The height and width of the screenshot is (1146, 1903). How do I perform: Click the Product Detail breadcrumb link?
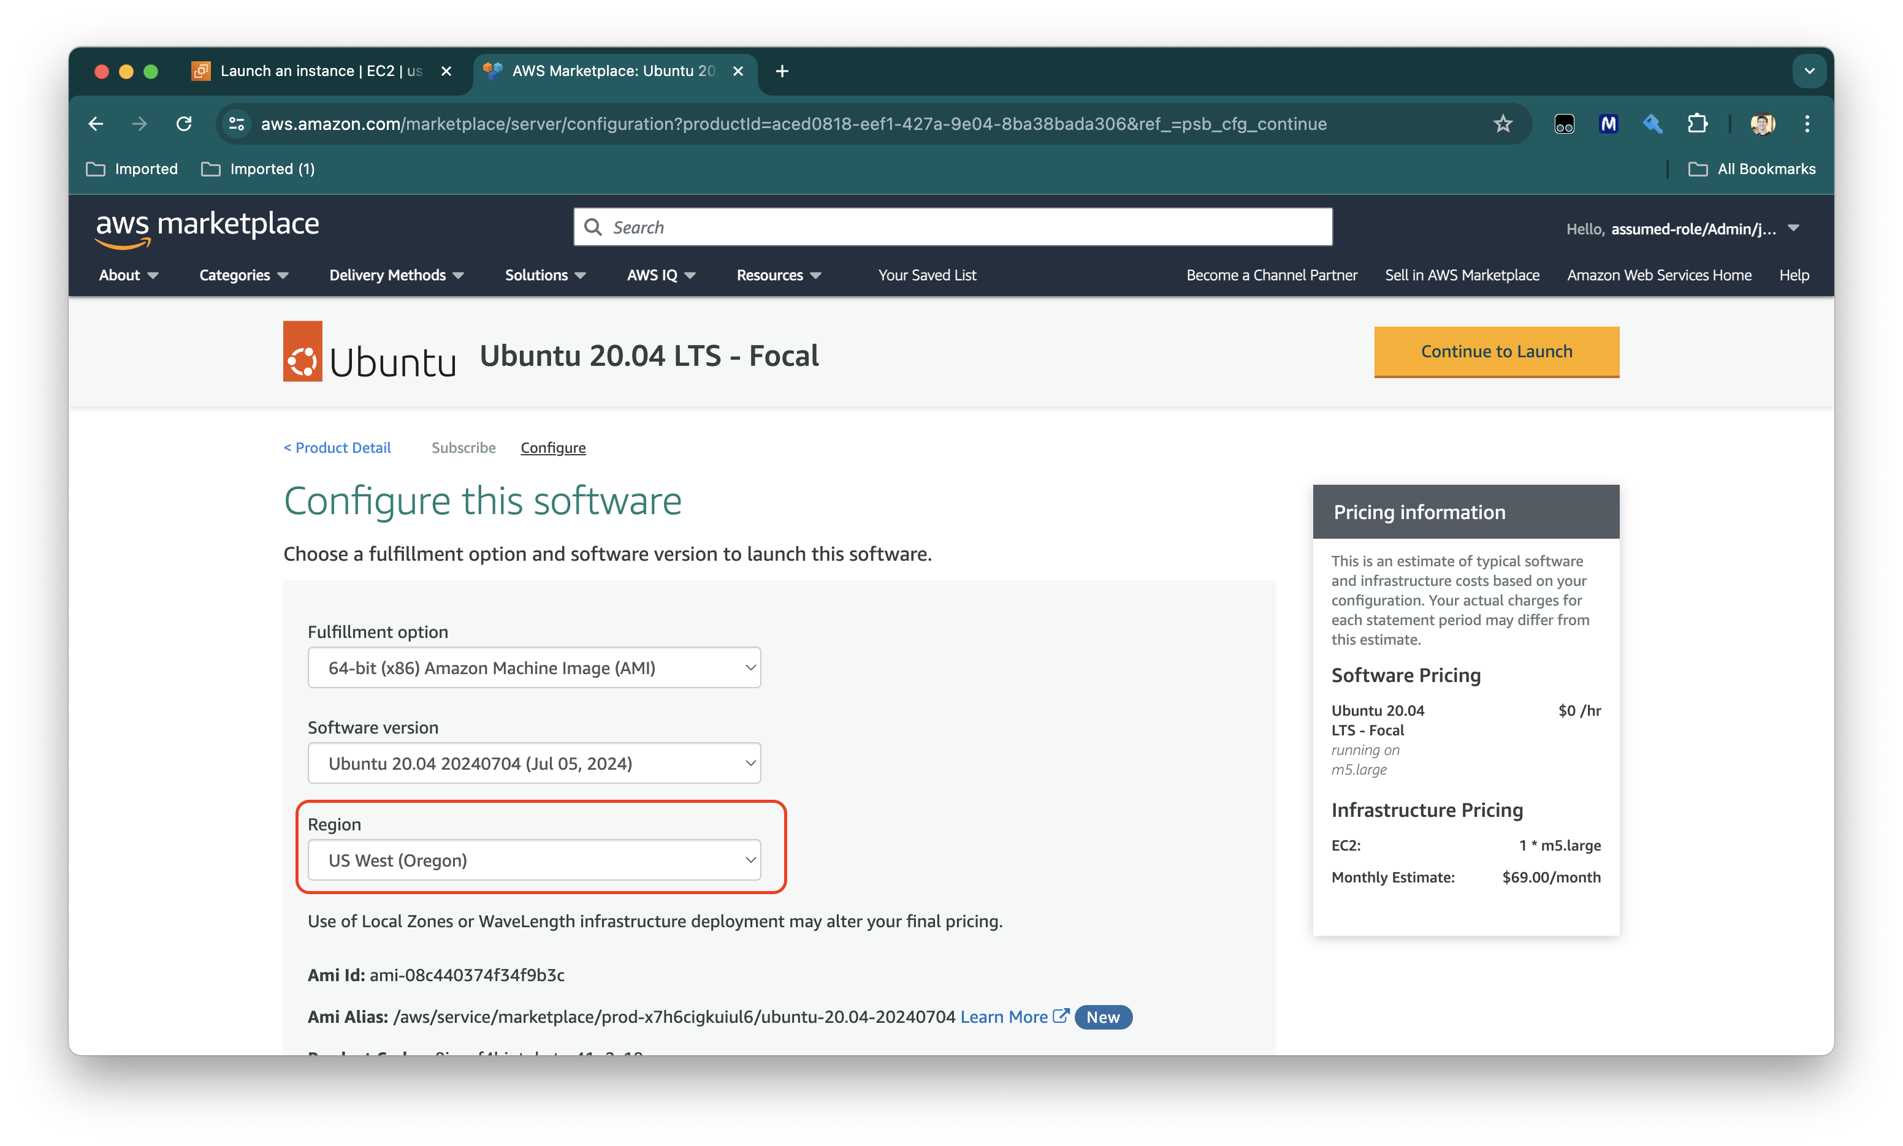click(338, 448)
